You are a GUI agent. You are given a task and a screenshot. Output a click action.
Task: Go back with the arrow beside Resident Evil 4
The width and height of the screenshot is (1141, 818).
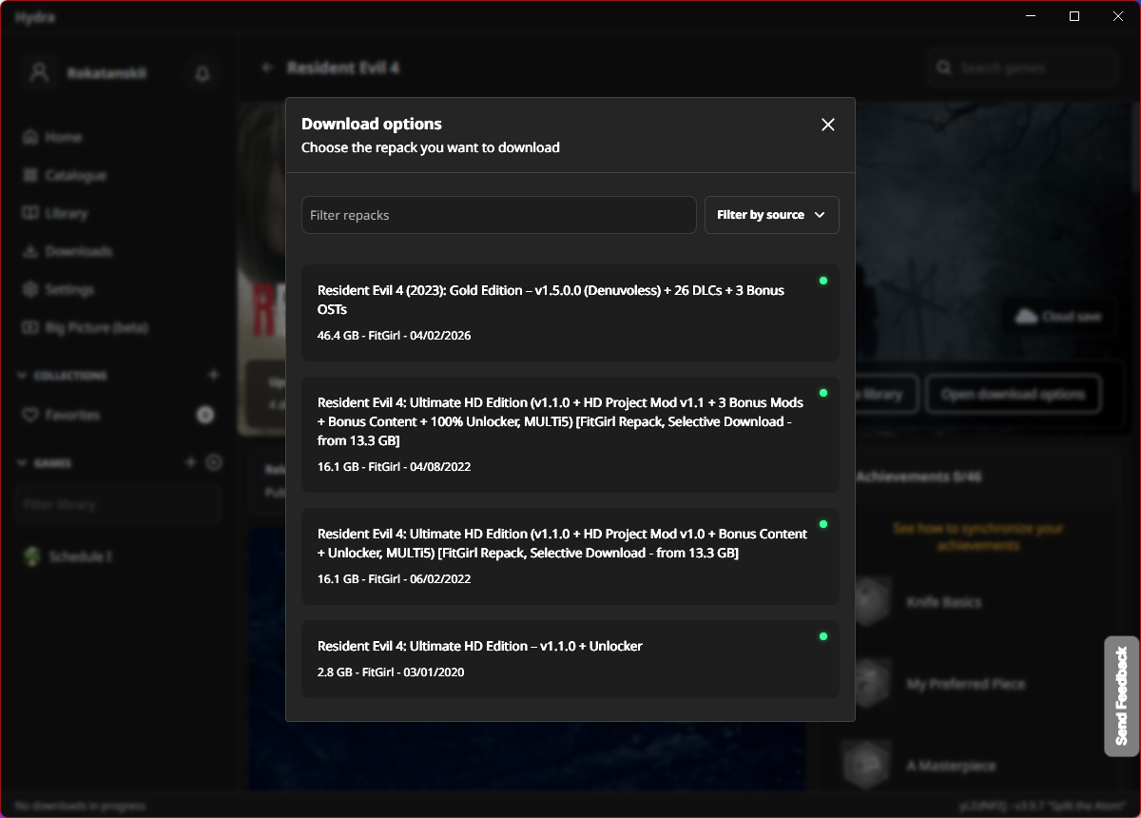pos(268,68)
